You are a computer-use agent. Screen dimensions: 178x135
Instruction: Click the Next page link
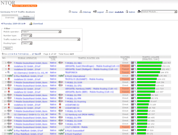[37, 54]
